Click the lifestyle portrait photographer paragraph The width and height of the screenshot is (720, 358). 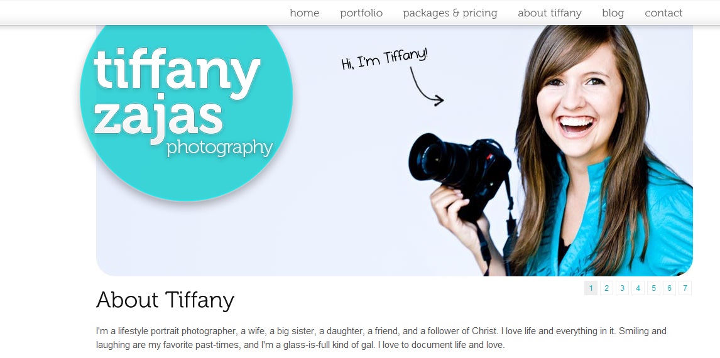381,338
